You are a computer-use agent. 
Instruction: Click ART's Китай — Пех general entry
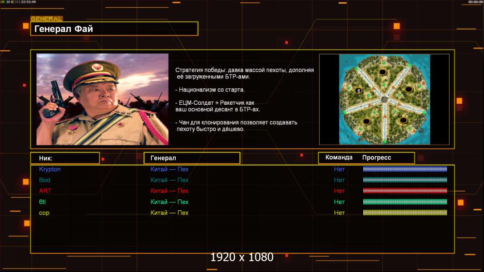169,191
